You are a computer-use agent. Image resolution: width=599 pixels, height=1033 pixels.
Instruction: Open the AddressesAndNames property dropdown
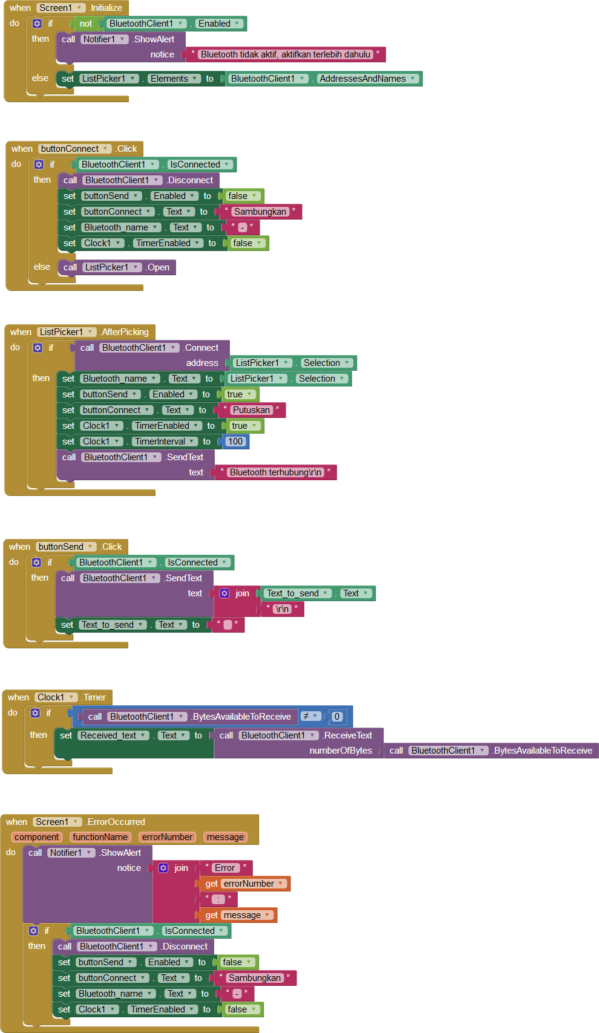pos(413,79)
